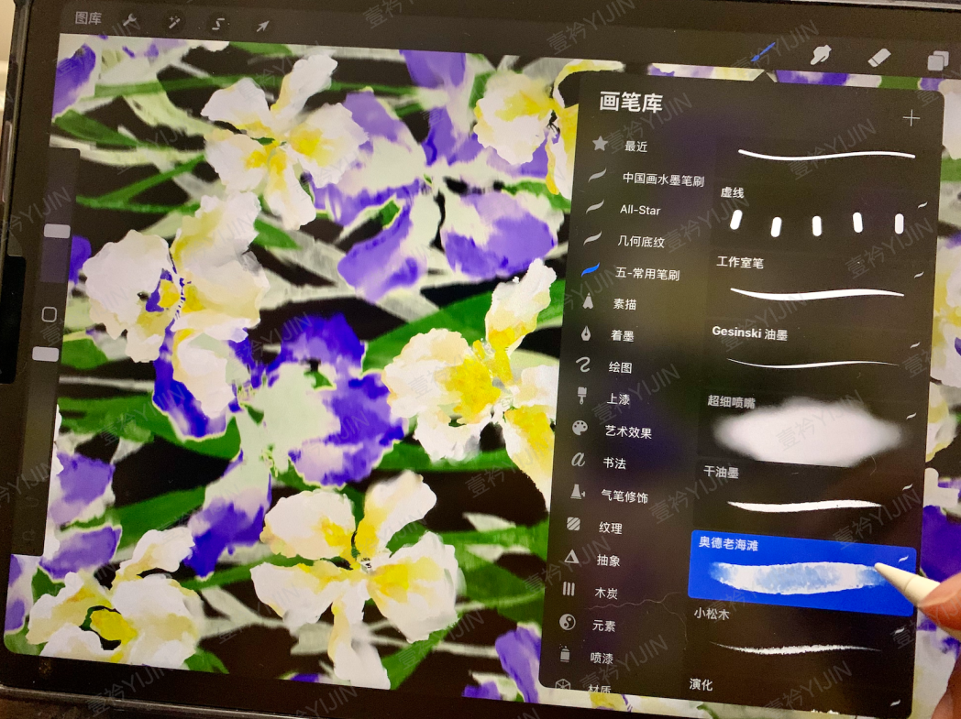Screen dimensions: 961x719
Task: Click the spray can icon beside 喷漆
Action: [x=565, y=655]
